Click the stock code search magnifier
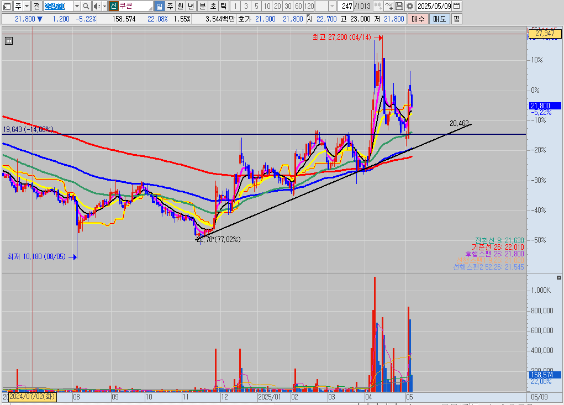The image size is (564, 405). click(86, 6)
